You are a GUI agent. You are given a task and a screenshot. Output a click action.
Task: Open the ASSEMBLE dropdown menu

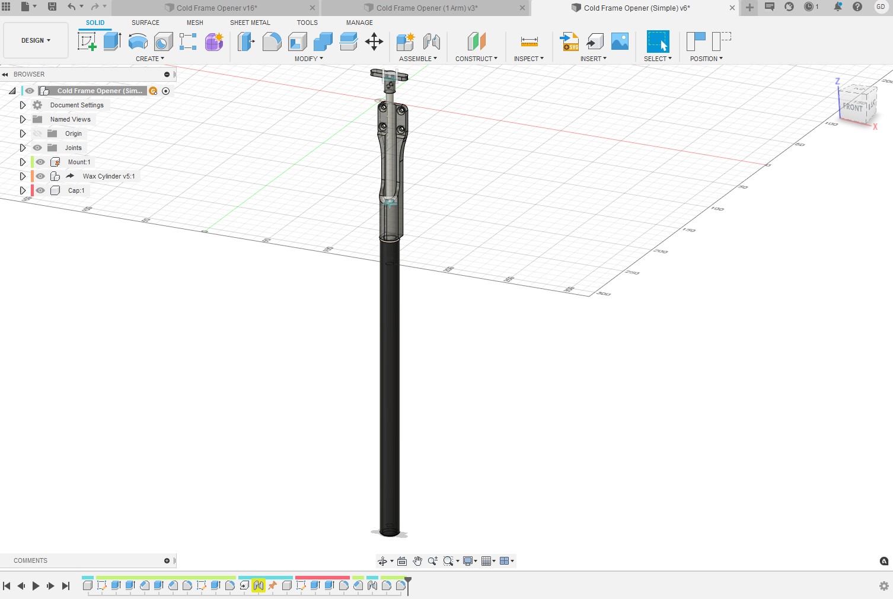pyautogui.click(x=417, y=59)
